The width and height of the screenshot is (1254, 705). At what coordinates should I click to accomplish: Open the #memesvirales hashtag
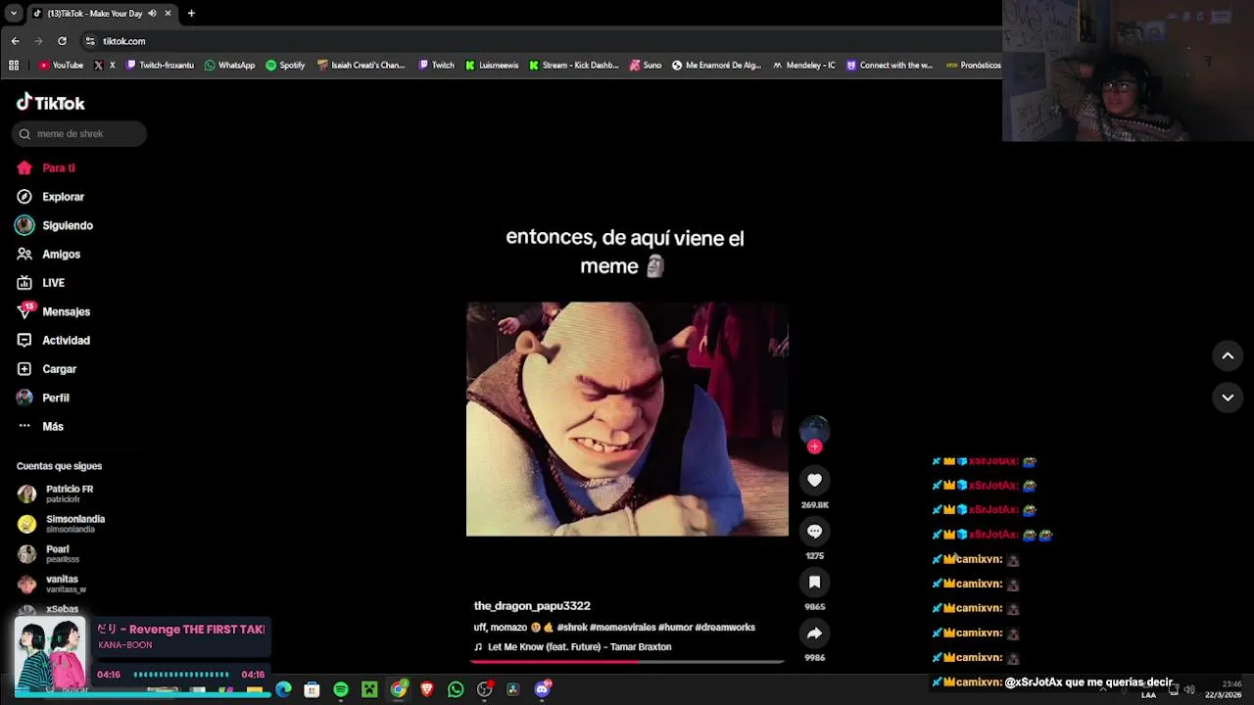(x=622, y=628)
